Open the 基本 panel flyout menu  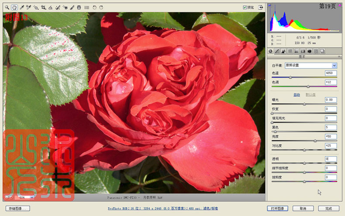point(339,57)
